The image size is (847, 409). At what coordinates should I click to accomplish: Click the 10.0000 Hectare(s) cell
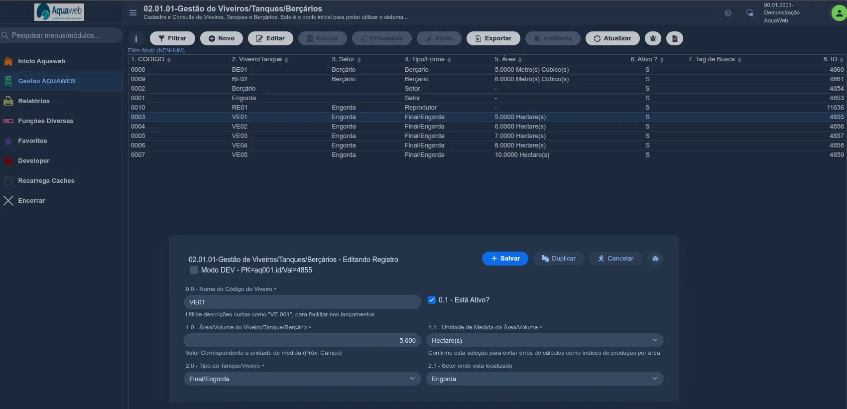tap(522, 155)
